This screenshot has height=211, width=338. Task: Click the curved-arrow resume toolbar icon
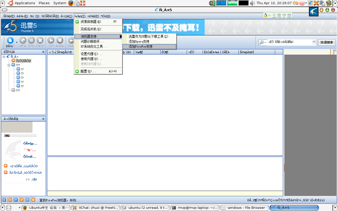coord(23,40)
